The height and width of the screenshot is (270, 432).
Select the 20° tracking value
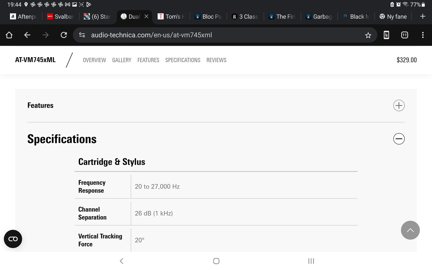tap(139, 240)
